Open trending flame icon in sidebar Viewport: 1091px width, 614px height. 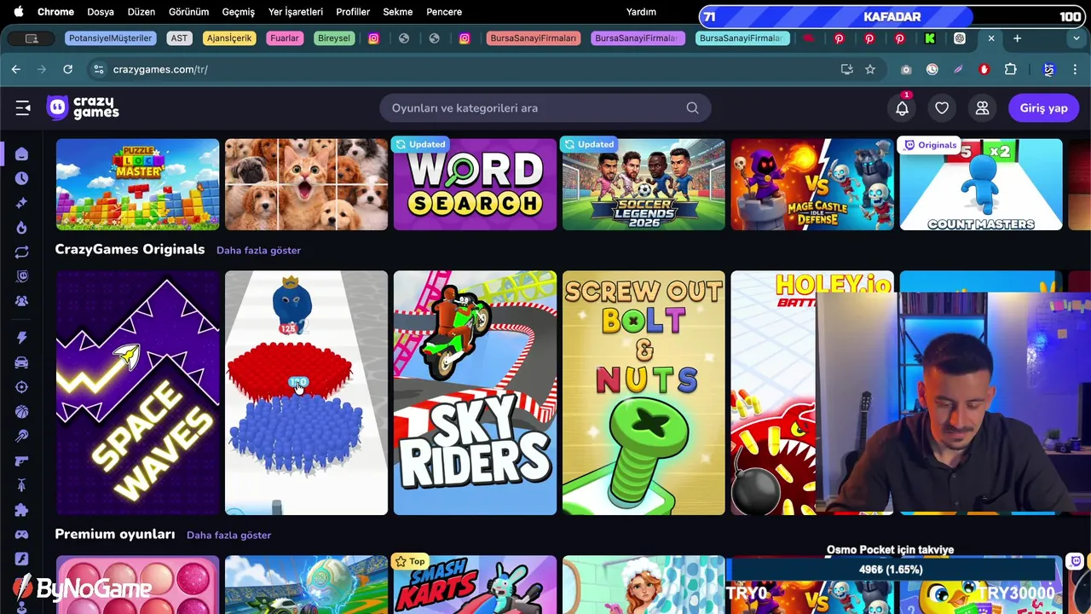click(x=21, y=228)
